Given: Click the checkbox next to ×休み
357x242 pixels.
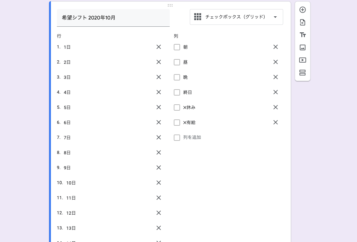Looking at the screenshot, I should coord(177,107).
